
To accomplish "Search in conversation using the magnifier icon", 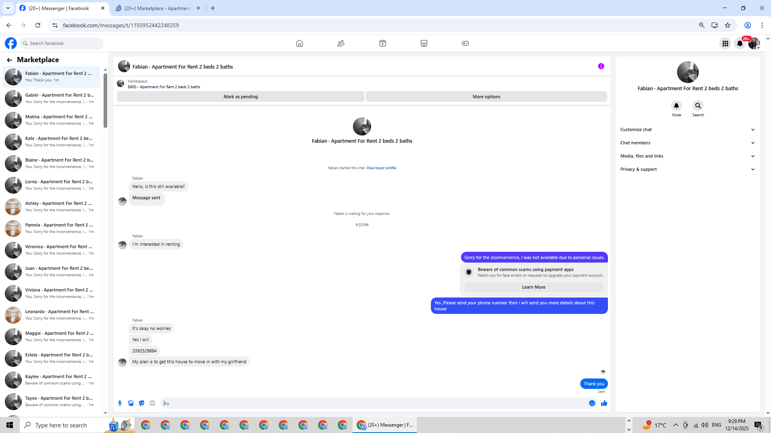I will point(698,106).
